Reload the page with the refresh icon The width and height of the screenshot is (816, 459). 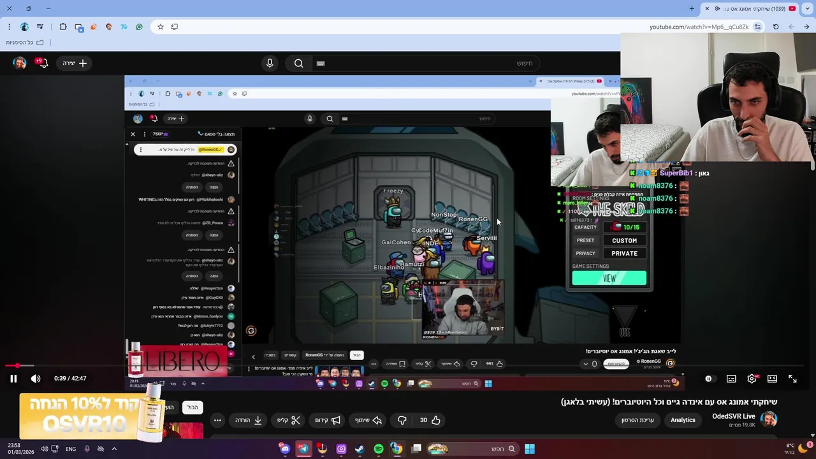click(776, 27)
